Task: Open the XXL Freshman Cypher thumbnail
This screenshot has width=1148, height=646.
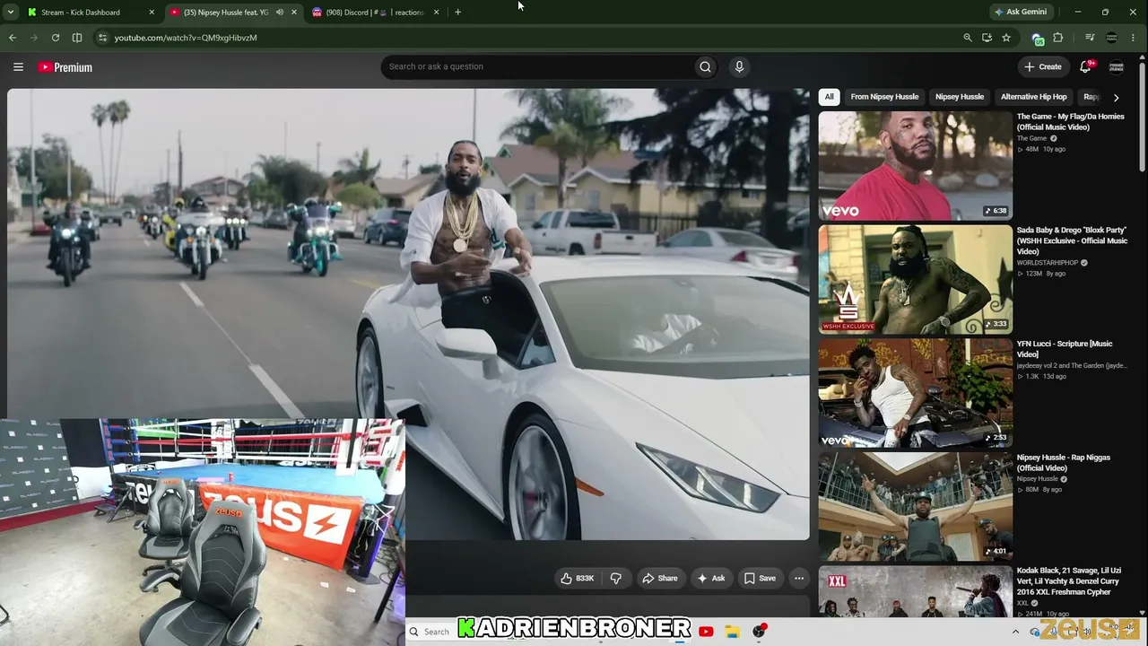Action: coord(916,591)
